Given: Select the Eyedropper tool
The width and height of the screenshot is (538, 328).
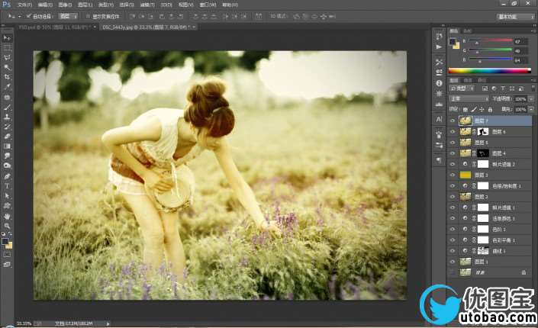Looking at the screenshot, I should [7, 87].
